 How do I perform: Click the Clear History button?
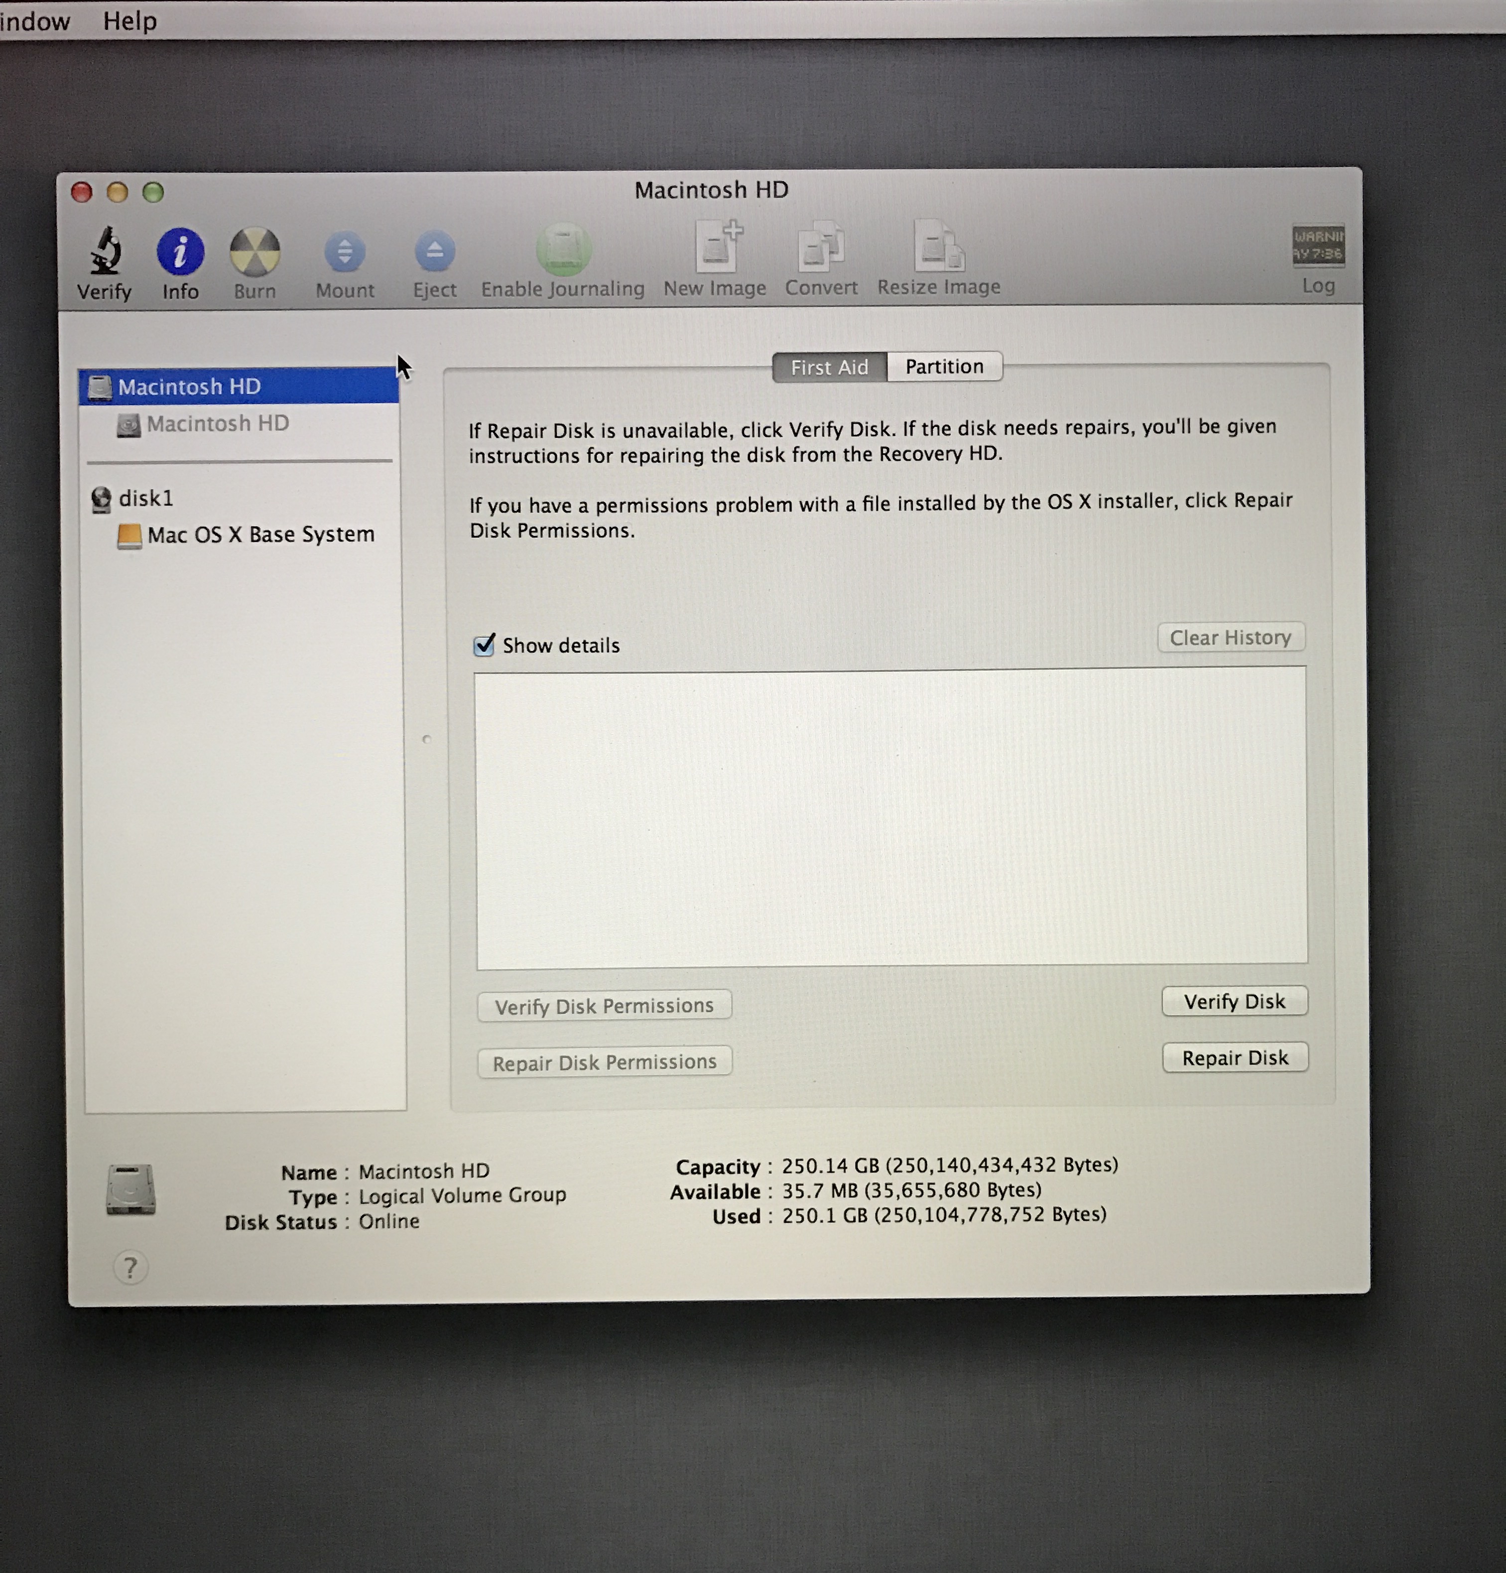(1230, 637)
